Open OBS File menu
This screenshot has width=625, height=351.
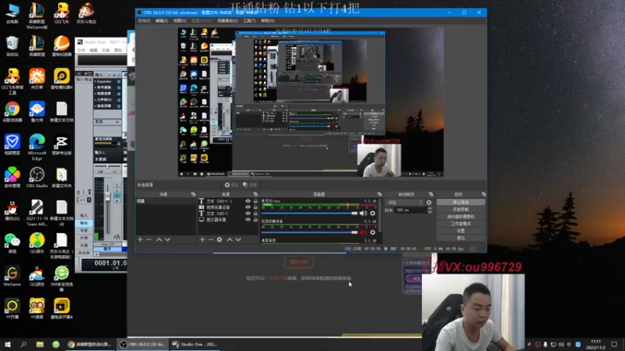point(144,21)
